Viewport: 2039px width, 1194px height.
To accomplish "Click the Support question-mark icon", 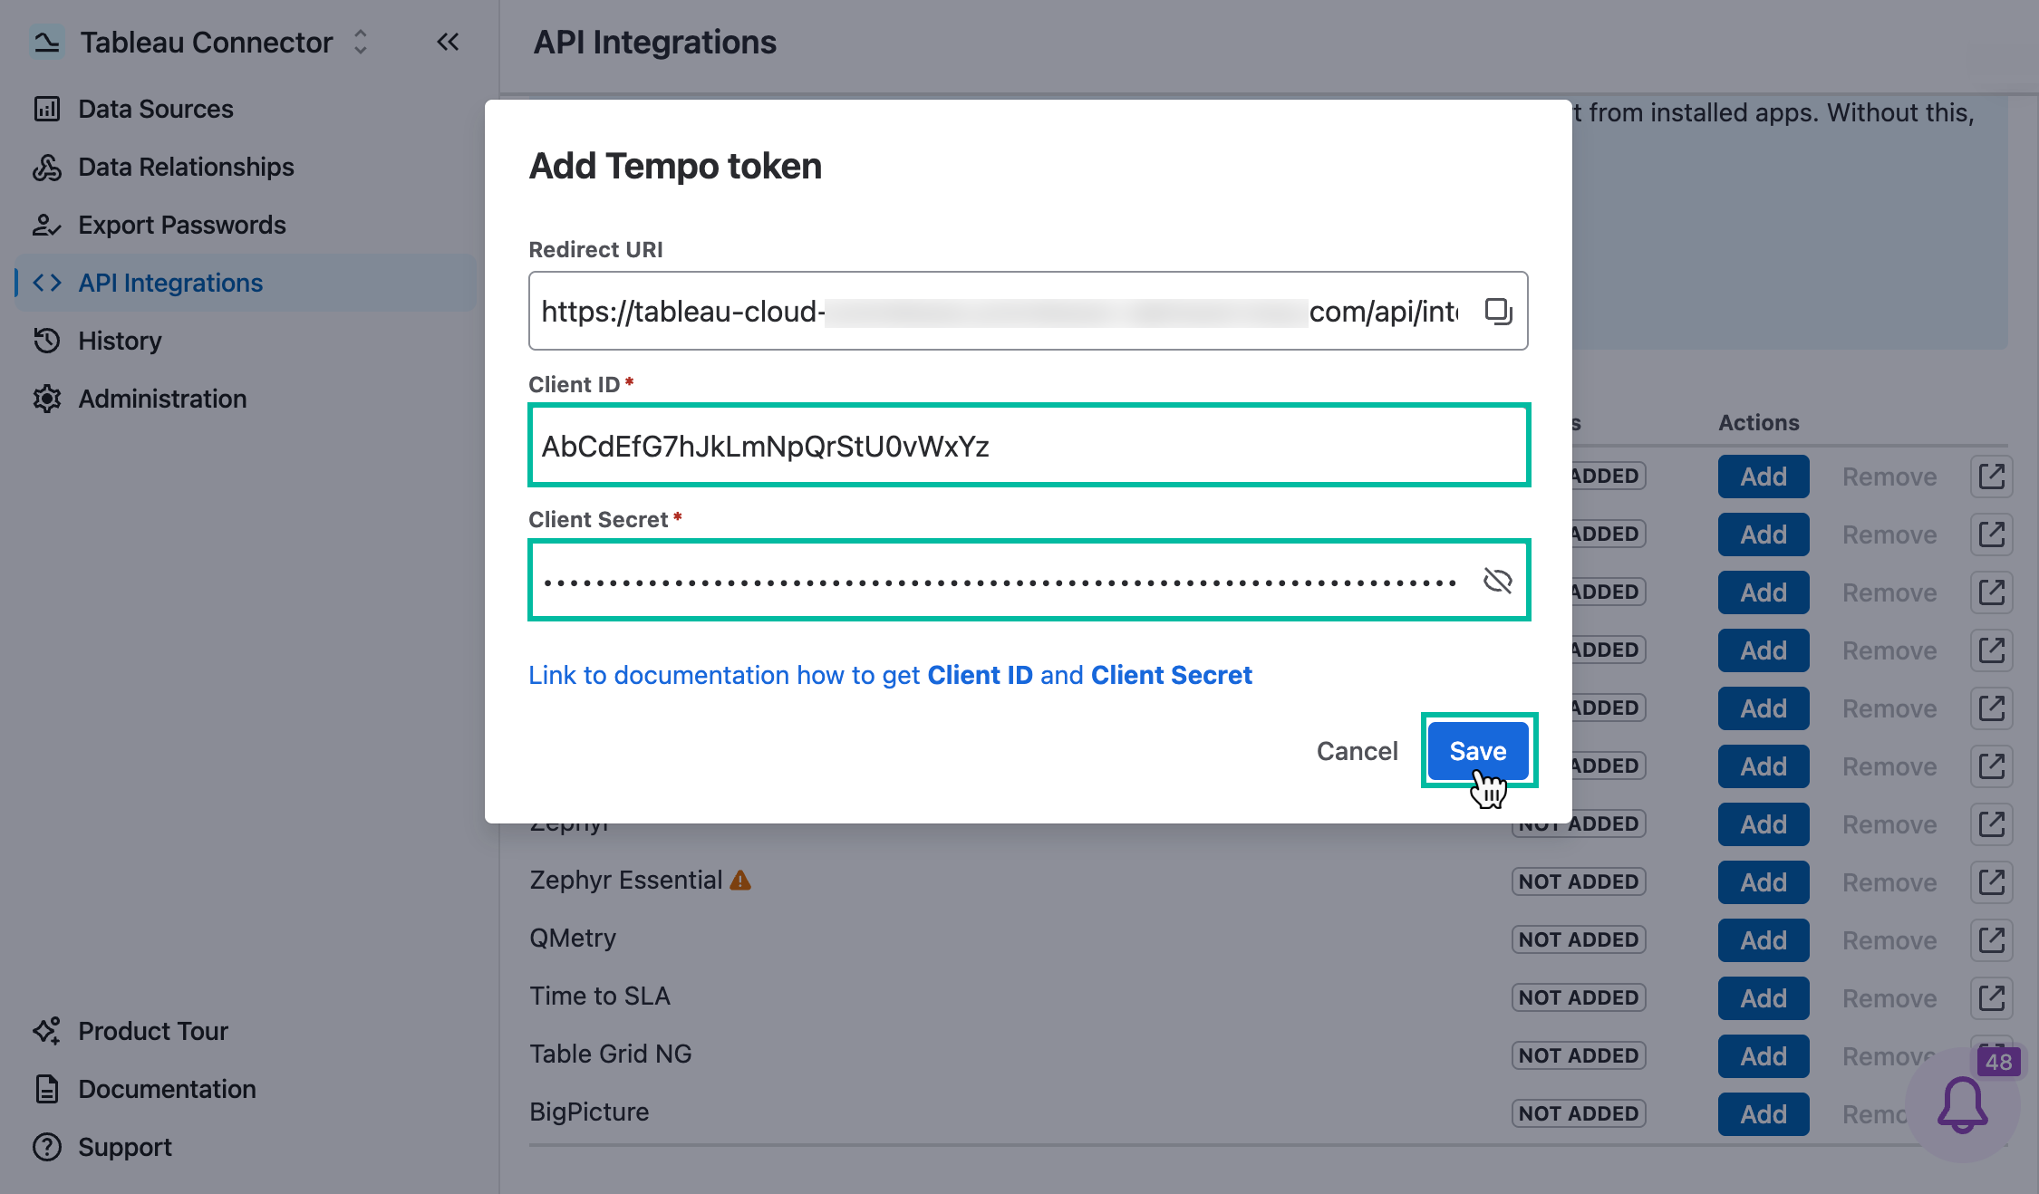I will tap(47, 1147).
